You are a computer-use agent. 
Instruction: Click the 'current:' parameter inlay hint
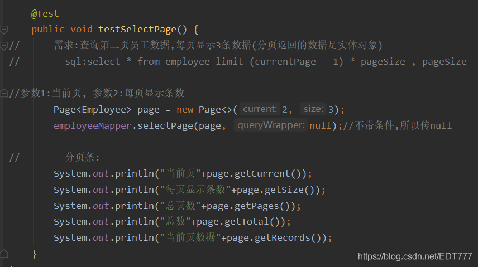click(x=260, y=109)
